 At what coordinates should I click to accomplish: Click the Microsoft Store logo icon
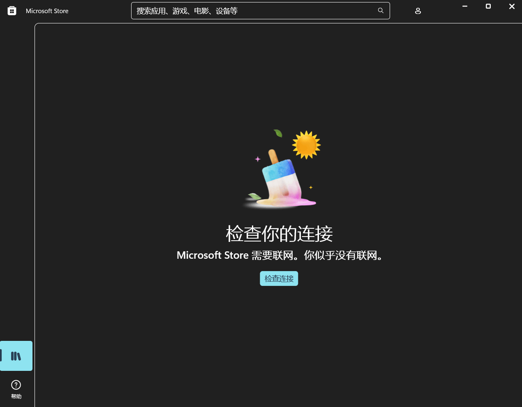[12, 11]
